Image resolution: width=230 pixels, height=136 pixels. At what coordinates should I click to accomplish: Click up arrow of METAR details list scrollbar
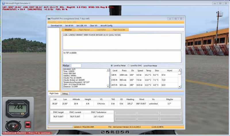coord(108,70)
